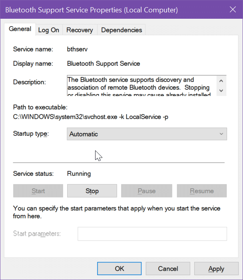This screenshot has width=243, height=280.
Task: Switch to the Dependencies tab
Action: click(121, 30)
